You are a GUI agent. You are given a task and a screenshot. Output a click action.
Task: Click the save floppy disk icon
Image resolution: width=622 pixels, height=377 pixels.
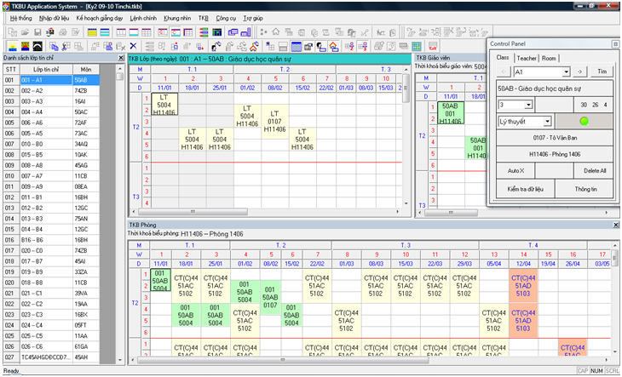click(x=37, y=31)
